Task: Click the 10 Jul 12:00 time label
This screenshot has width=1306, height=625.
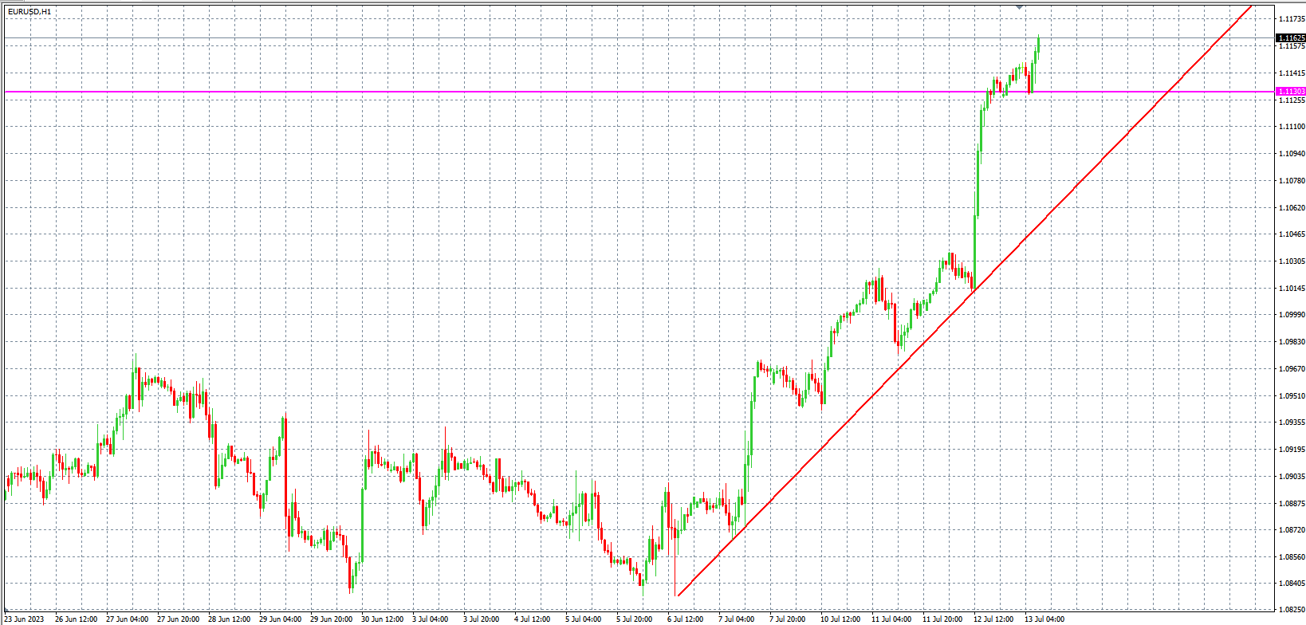Action: [840, 619]
